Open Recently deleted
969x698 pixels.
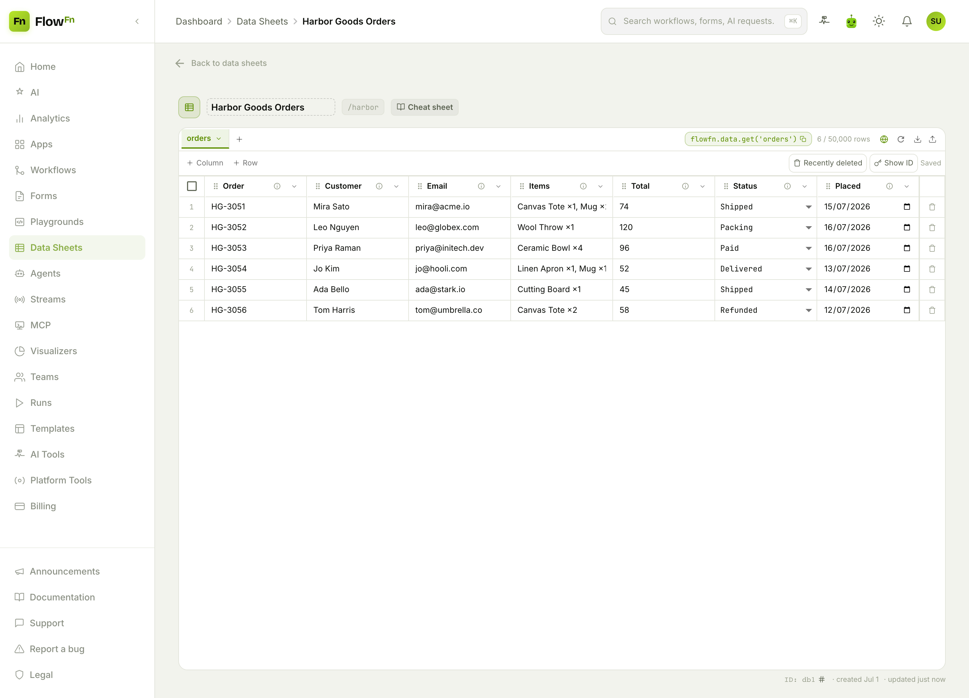tap(828, 163)
